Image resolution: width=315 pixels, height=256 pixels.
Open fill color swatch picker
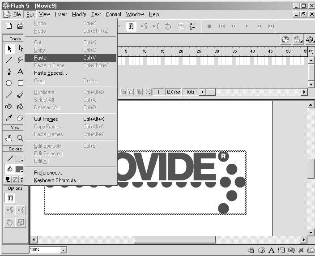click(19, 169)
